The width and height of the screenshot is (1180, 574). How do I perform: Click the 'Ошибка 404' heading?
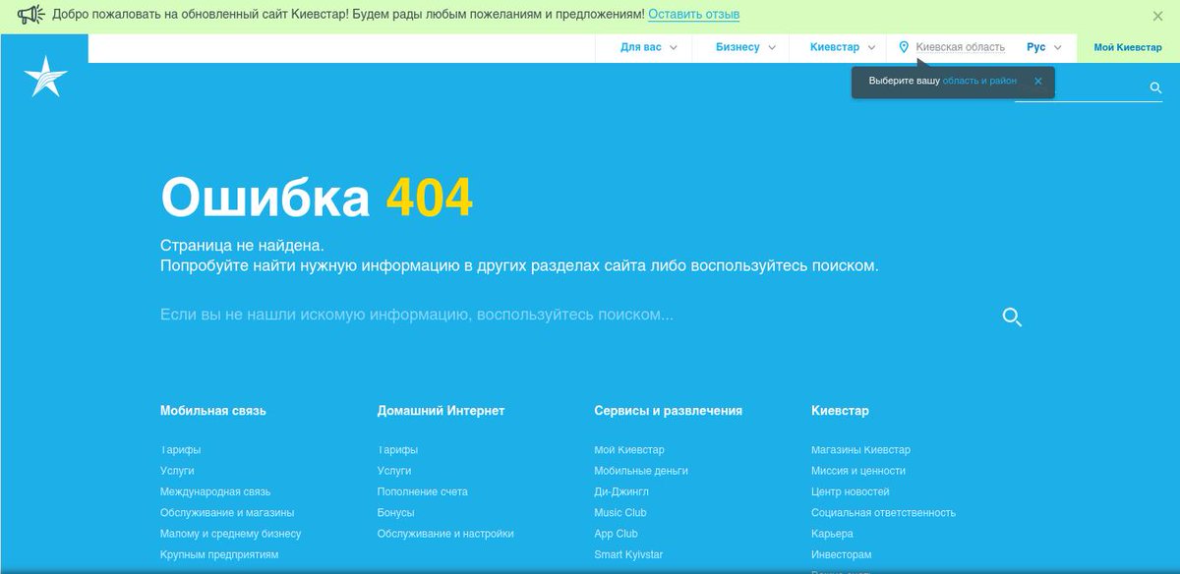(x=317, y=198)
